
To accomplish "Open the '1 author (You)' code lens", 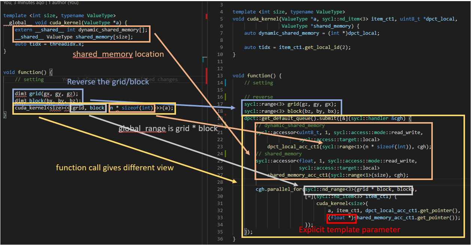I will [57, 2].
